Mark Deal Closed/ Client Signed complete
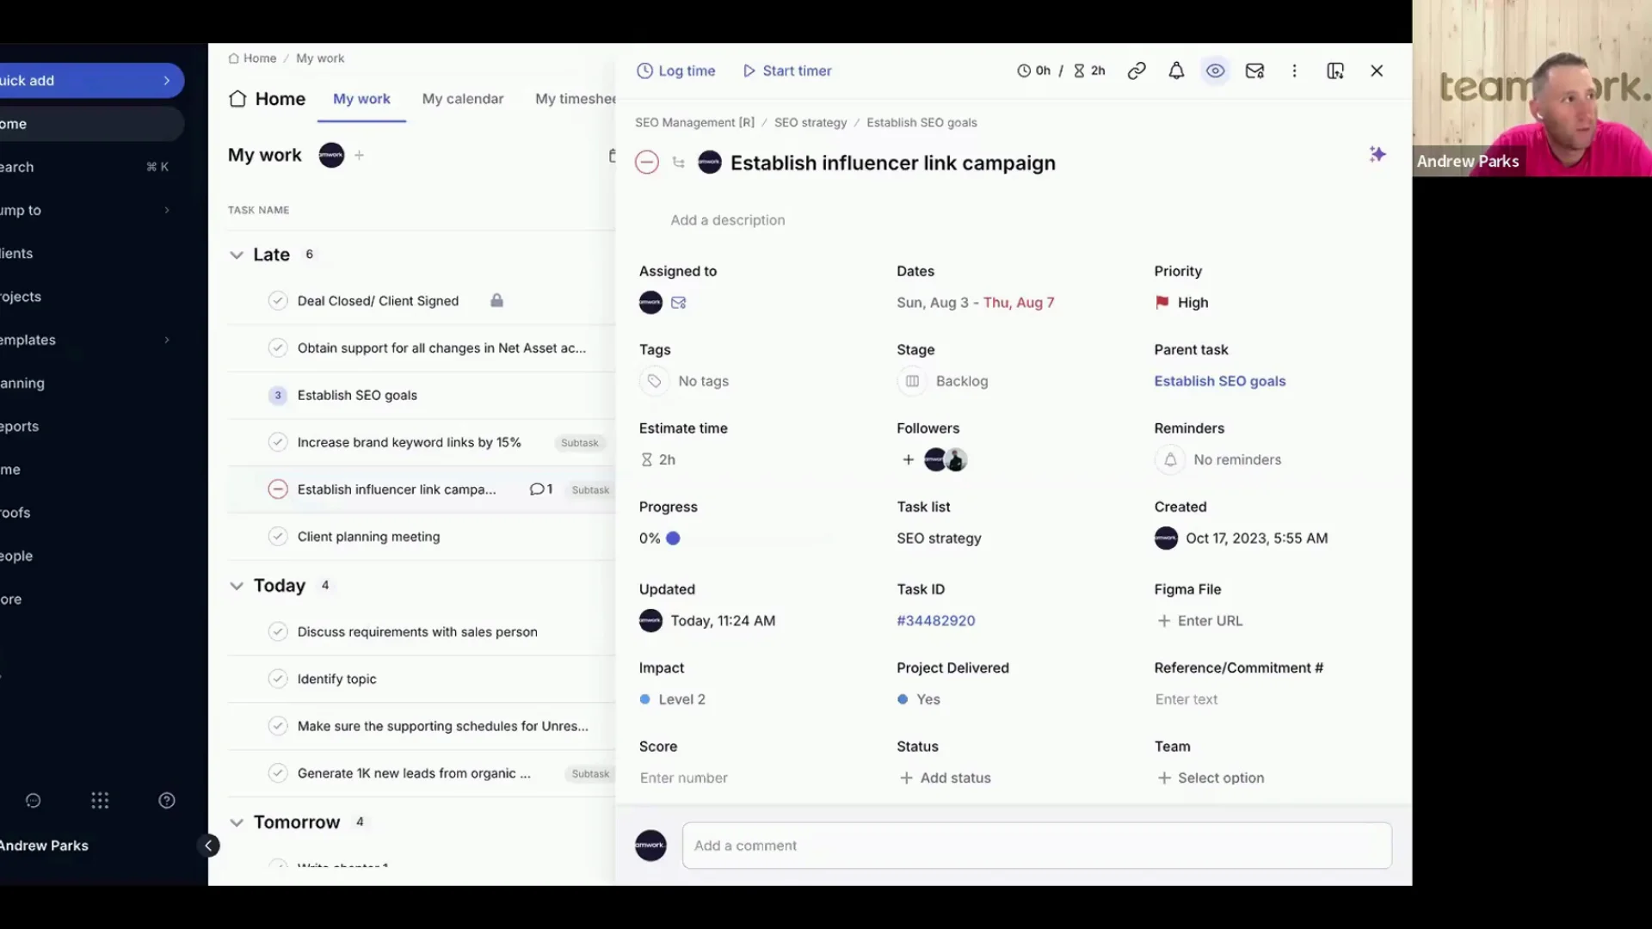 tap(277, 301)
